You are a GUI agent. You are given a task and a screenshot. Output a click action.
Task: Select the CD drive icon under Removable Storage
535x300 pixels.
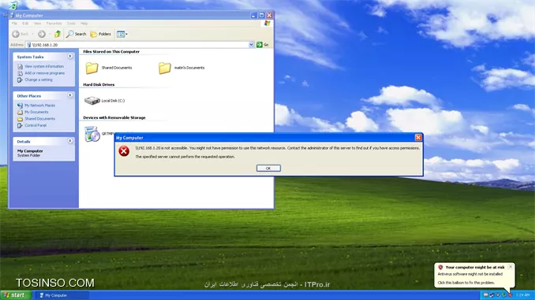(92, 134)
